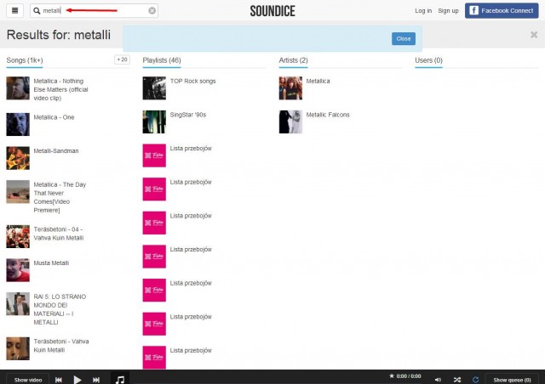Toggle the volume speaker icon

click(x=438, y=380)
